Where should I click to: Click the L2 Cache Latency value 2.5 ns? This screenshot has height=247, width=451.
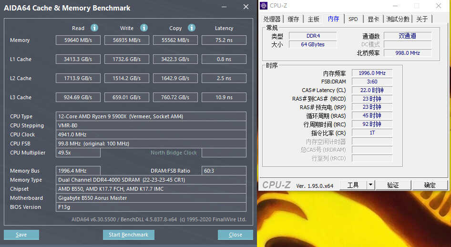224,78
